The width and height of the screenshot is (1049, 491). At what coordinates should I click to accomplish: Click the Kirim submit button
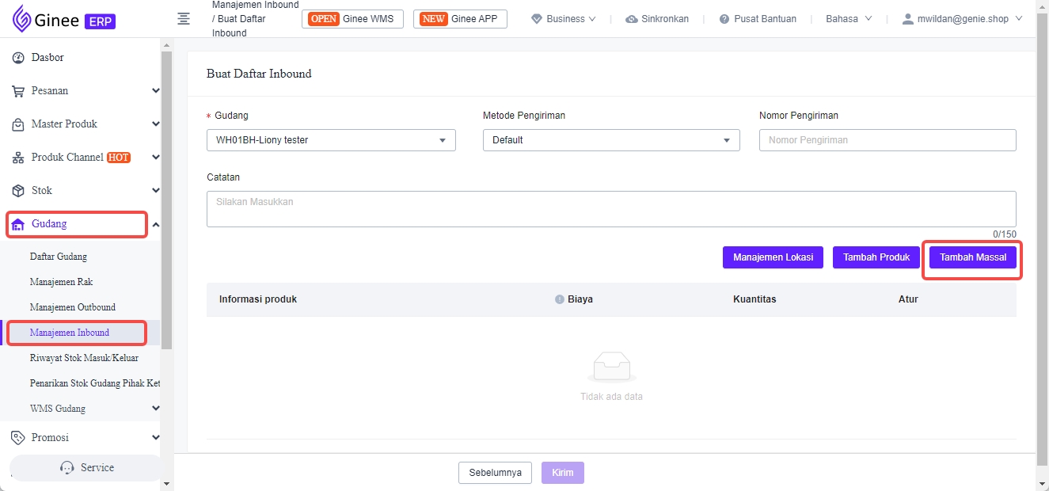pos(563,473)
